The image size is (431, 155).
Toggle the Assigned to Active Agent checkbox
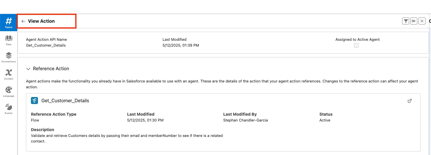point(356,45)
